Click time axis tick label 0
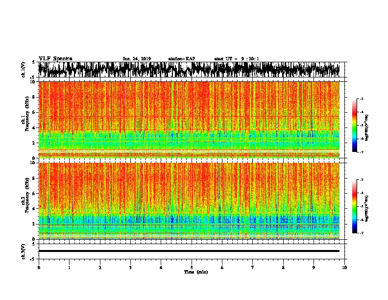The width and height of the screenshot is (388, 300). [x=39, y=268]
